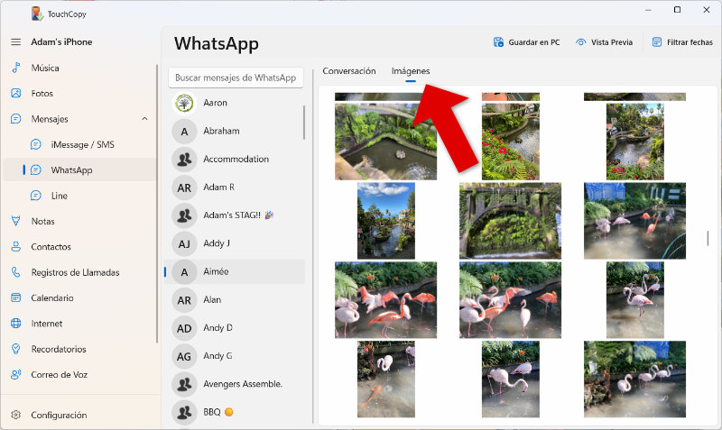Select the red flowers pond photo thumbnail
Screen dimensions: 722x430
pyautogui.click(x=511, y=142)
